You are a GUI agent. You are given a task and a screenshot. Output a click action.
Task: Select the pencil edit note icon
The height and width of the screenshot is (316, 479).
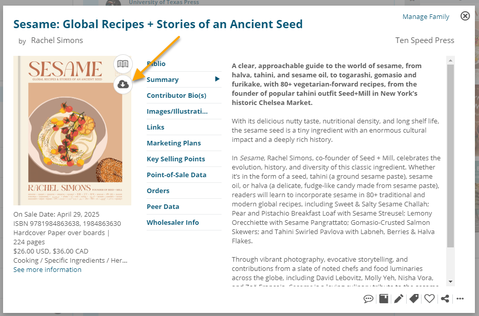pyautogui.click(x=398, y=299)
